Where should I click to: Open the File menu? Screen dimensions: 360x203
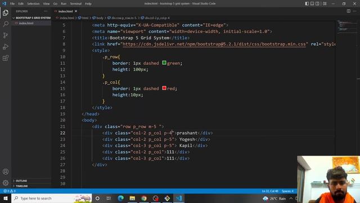[12, 3]
